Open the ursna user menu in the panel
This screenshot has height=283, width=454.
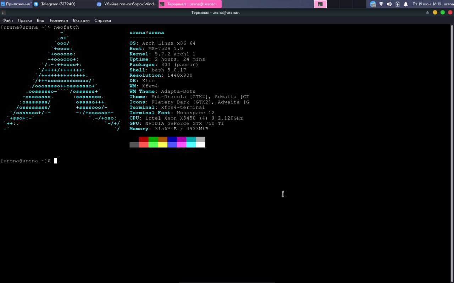point(448,4)
